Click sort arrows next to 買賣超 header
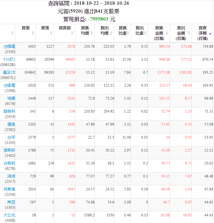Viewport: 214px width, 223px height. [x=72, y=33]
